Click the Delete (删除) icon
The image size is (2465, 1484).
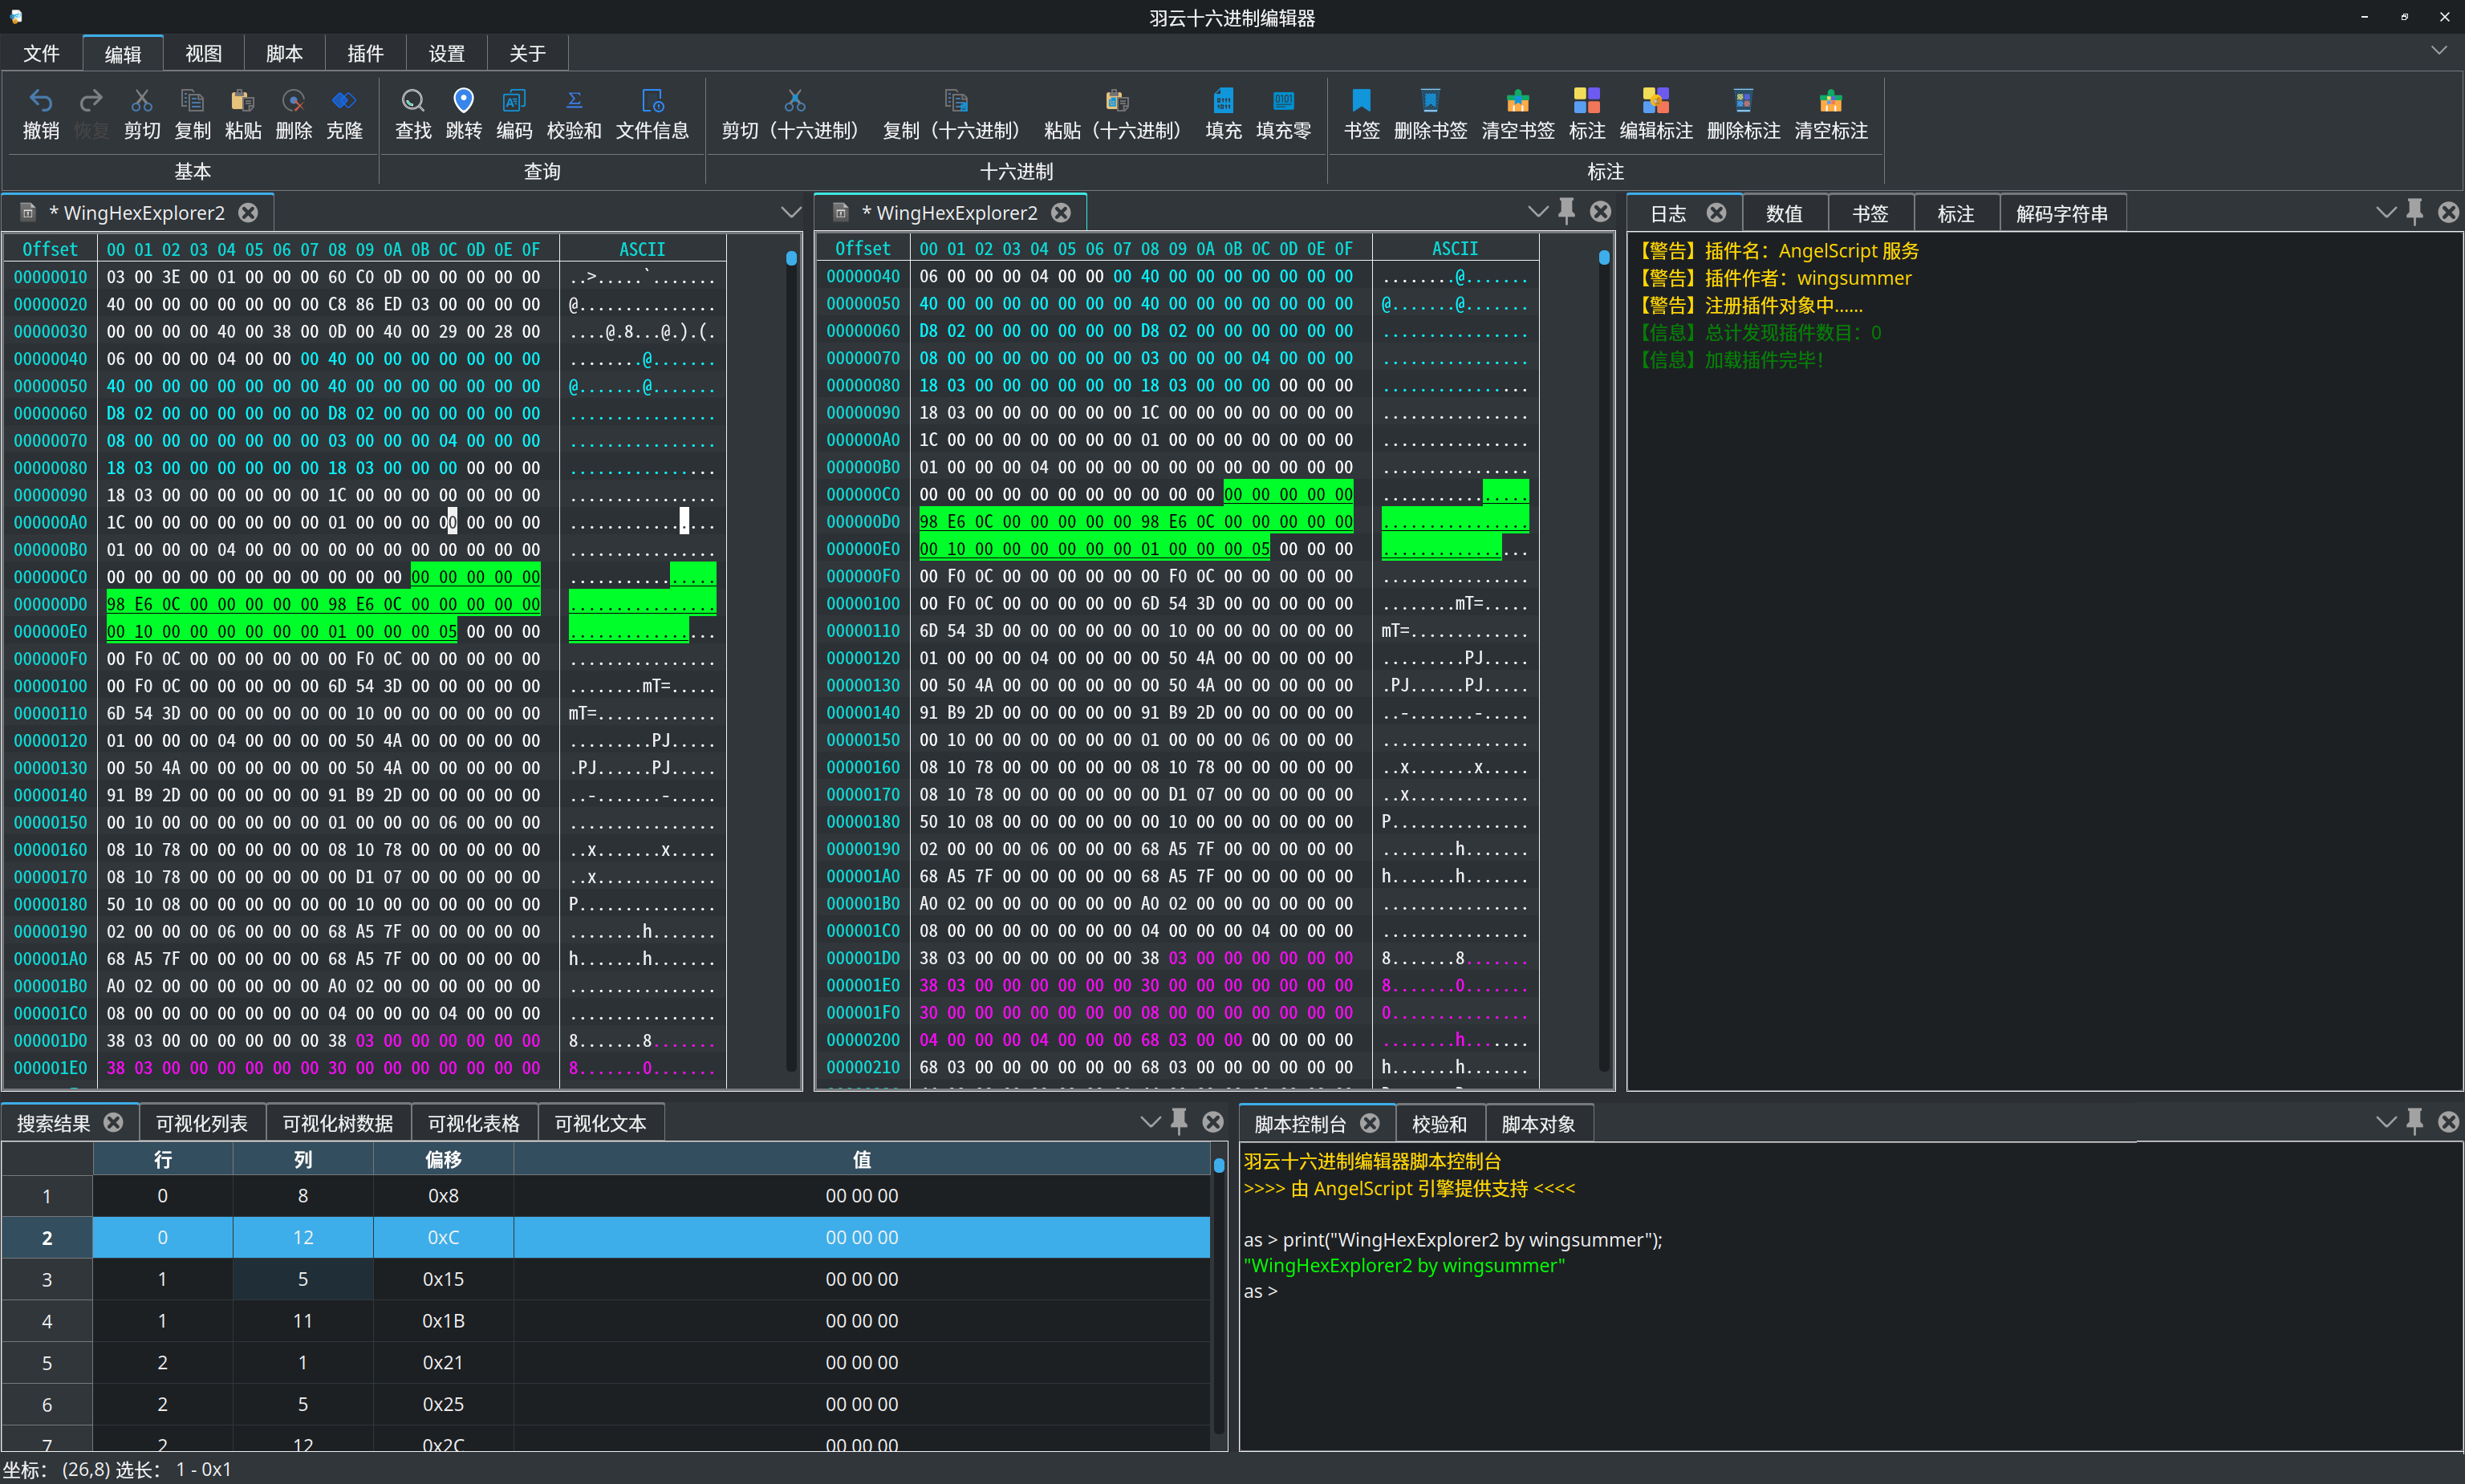click(293, 101)
